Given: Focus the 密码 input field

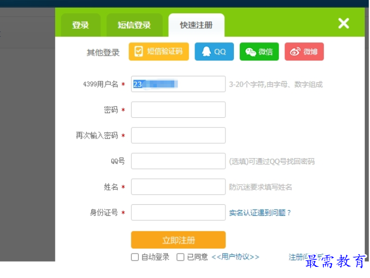Looking at the screenshot, I should coord(179,110).
